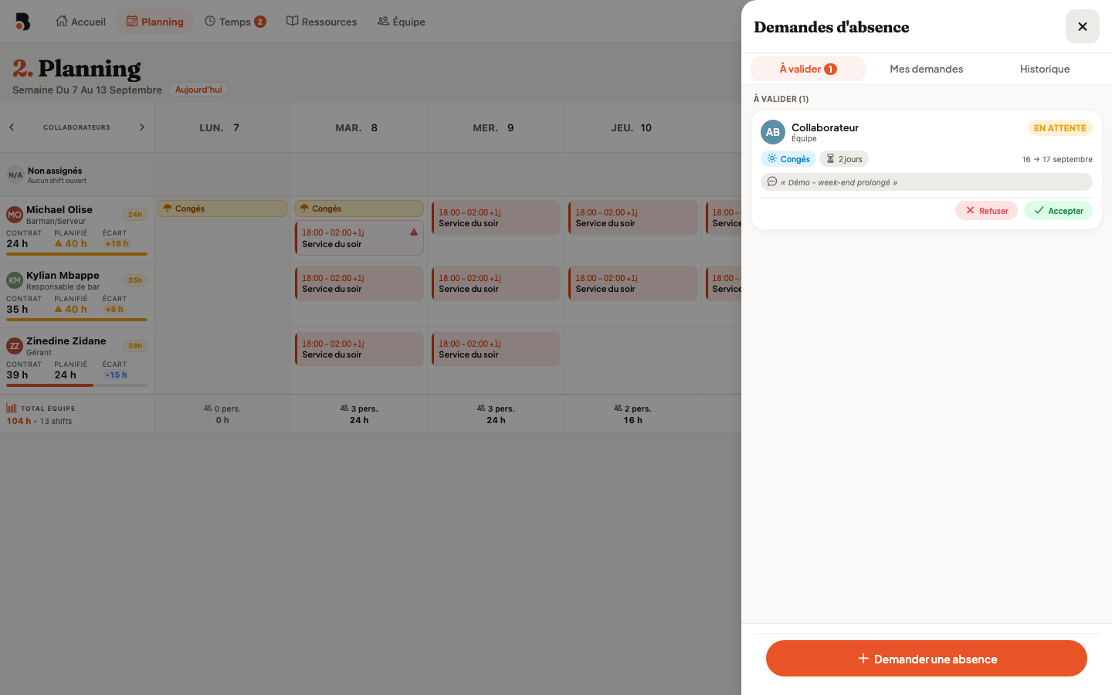Accept the Collaborateur absence request
This screenshot has height=695, width=1112.
1058,211
